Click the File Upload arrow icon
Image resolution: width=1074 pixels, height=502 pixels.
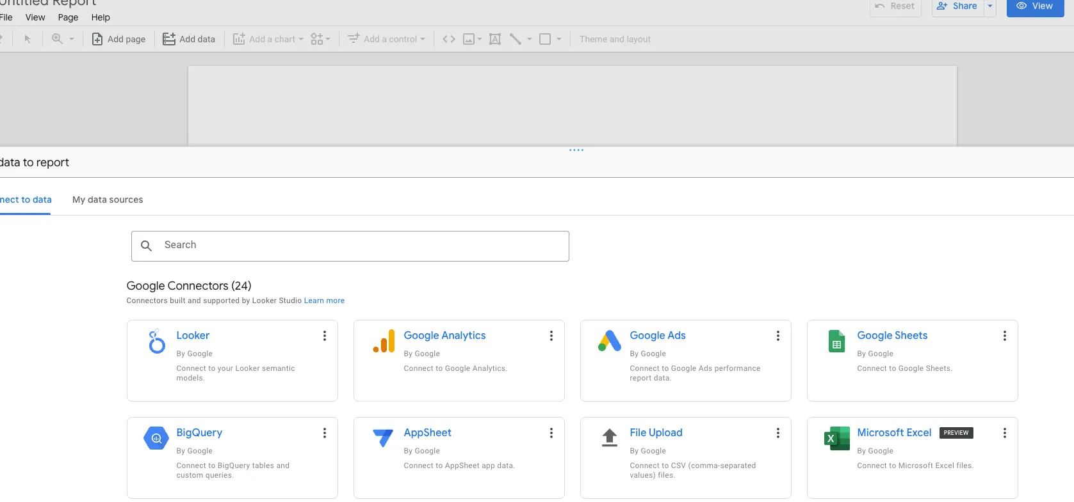point(610,438)
